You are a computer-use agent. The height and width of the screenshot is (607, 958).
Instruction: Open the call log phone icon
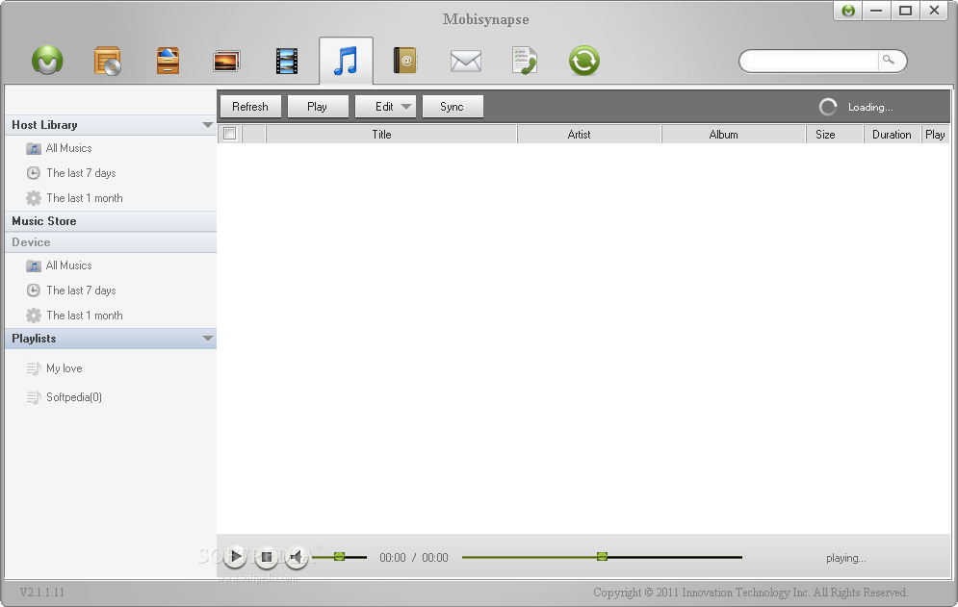pyautogui.click(x=525, y=61)
